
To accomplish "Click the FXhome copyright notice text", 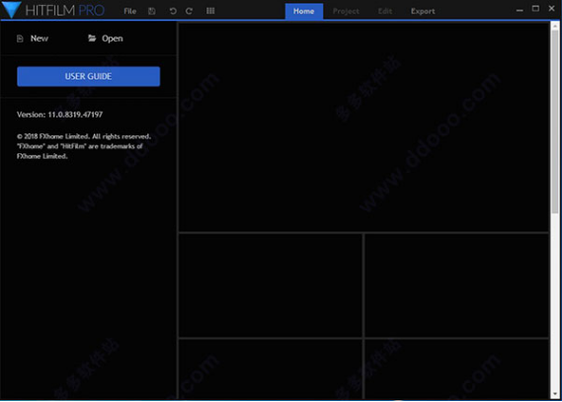I will (x=84, y=146).
